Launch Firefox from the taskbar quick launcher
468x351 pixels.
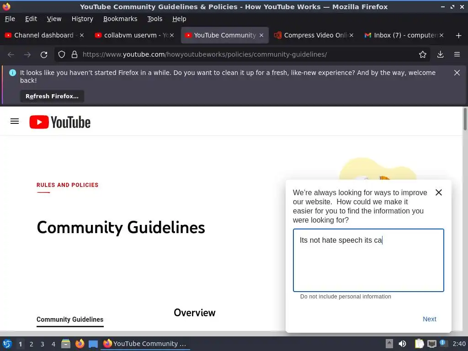pyautogui.click(x=80, y=344)
